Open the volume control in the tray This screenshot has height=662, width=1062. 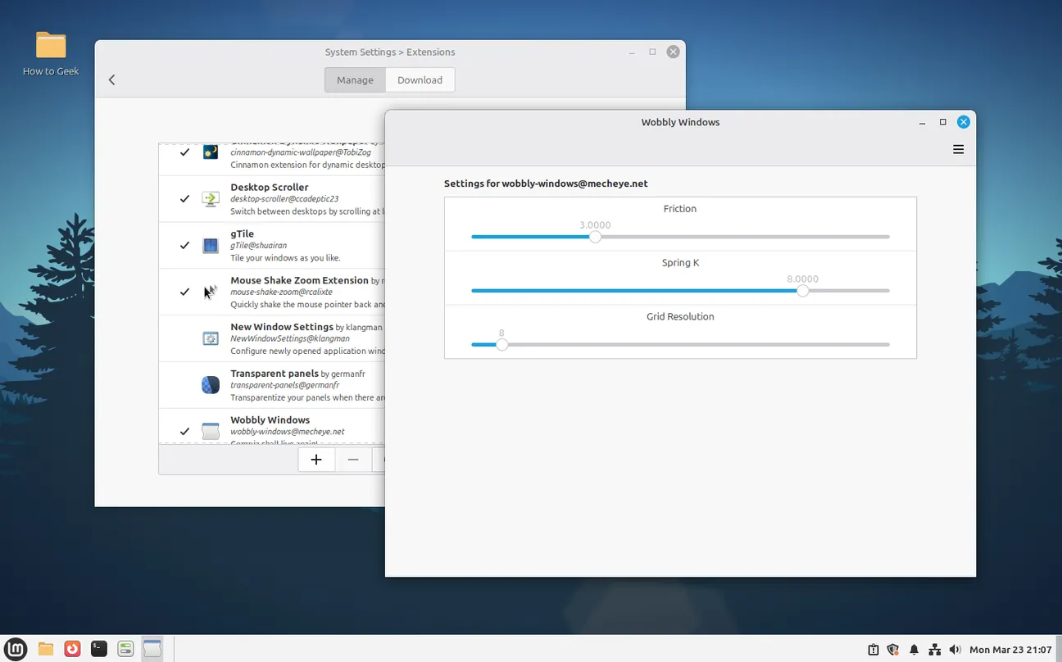pyautogui.click(x=955, y=650)
